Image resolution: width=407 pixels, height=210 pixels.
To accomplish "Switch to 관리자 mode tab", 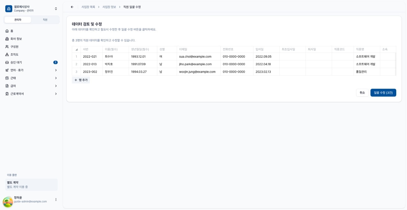I will (x=18, y=20).
